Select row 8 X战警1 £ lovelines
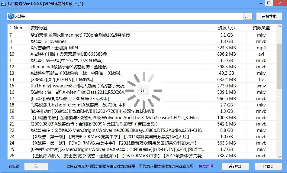The image size is (287, 173). [142, 41]
